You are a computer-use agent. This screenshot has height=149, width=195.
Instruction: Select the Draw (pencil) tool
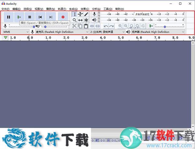click(86, 14)
